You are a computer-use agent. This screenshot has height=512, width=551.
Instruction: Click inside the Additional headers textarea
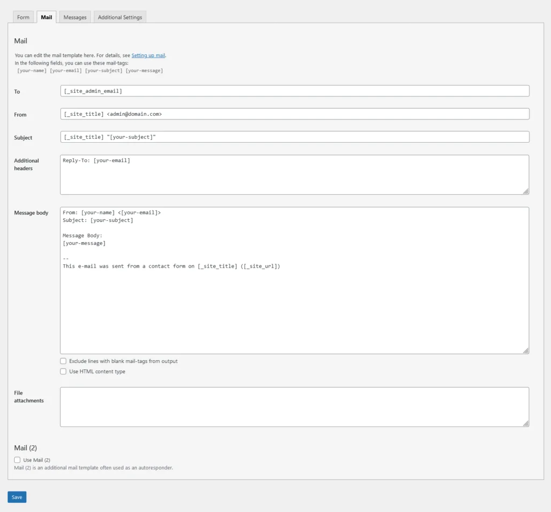click(x=294, y=173)
